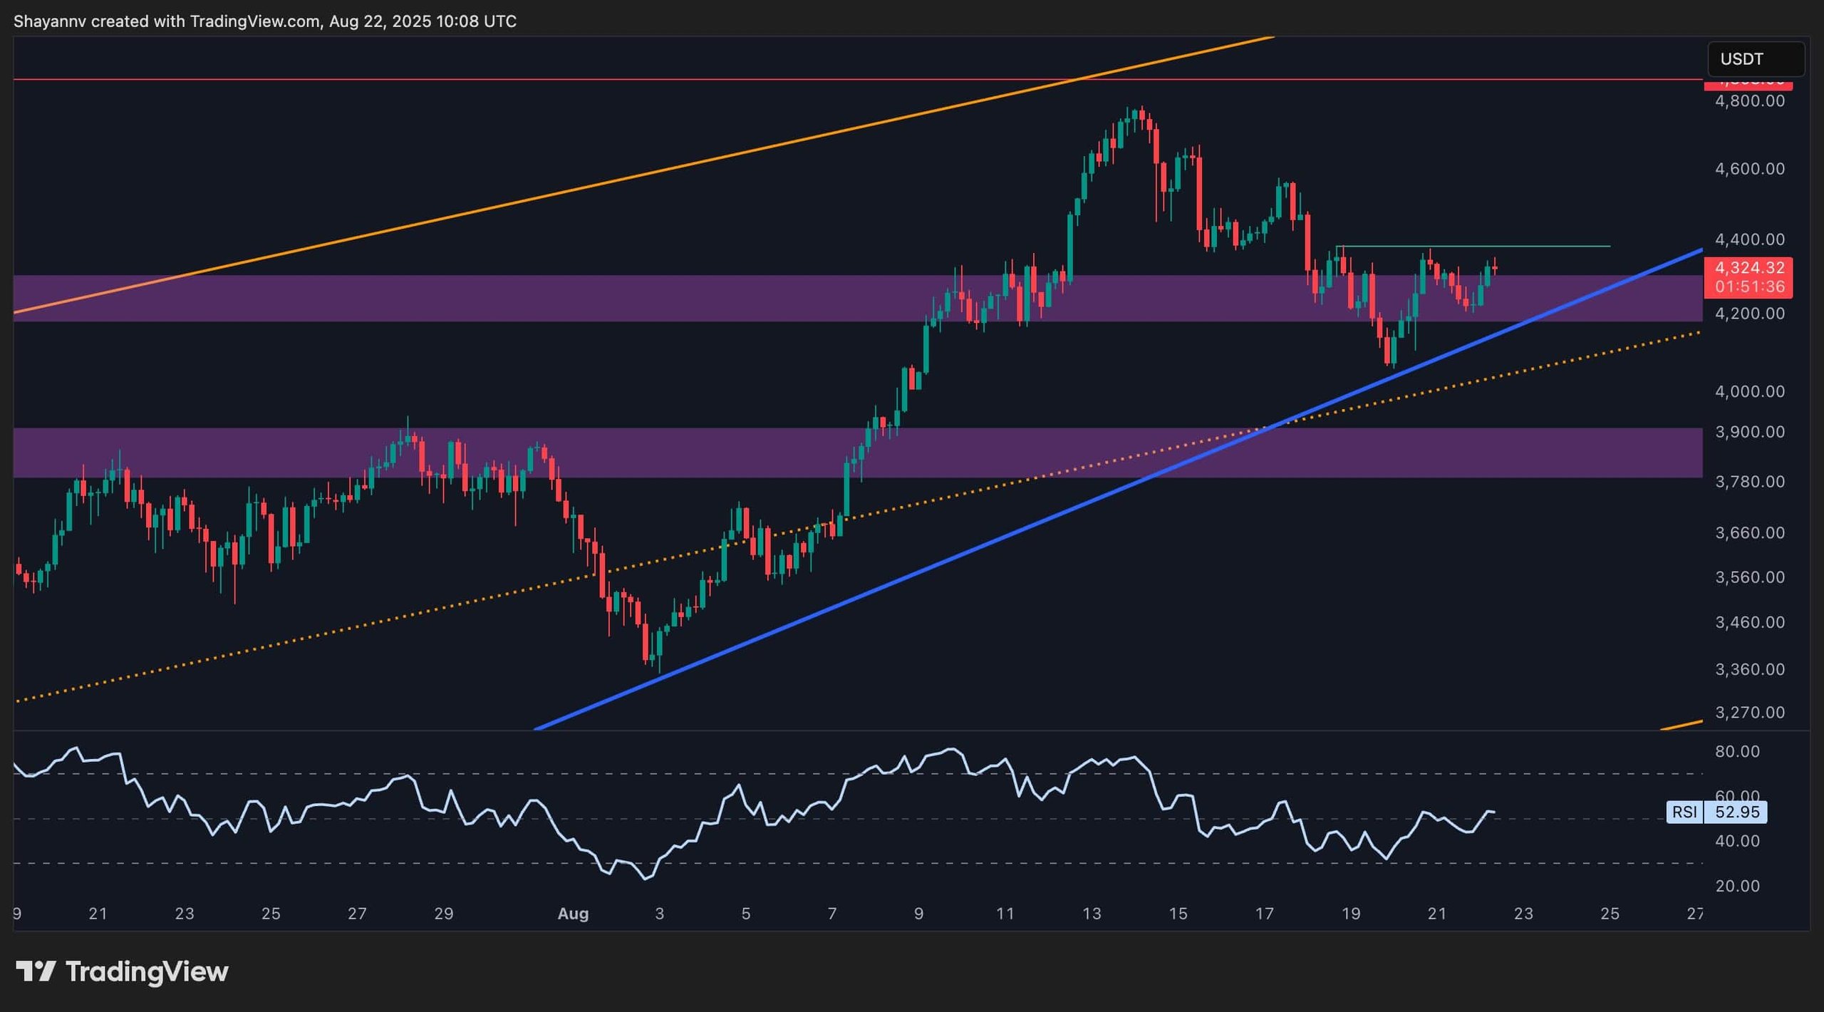Click the Shayannv TradingView.com header text
1824x1012 pixels.
pos(264,21)
